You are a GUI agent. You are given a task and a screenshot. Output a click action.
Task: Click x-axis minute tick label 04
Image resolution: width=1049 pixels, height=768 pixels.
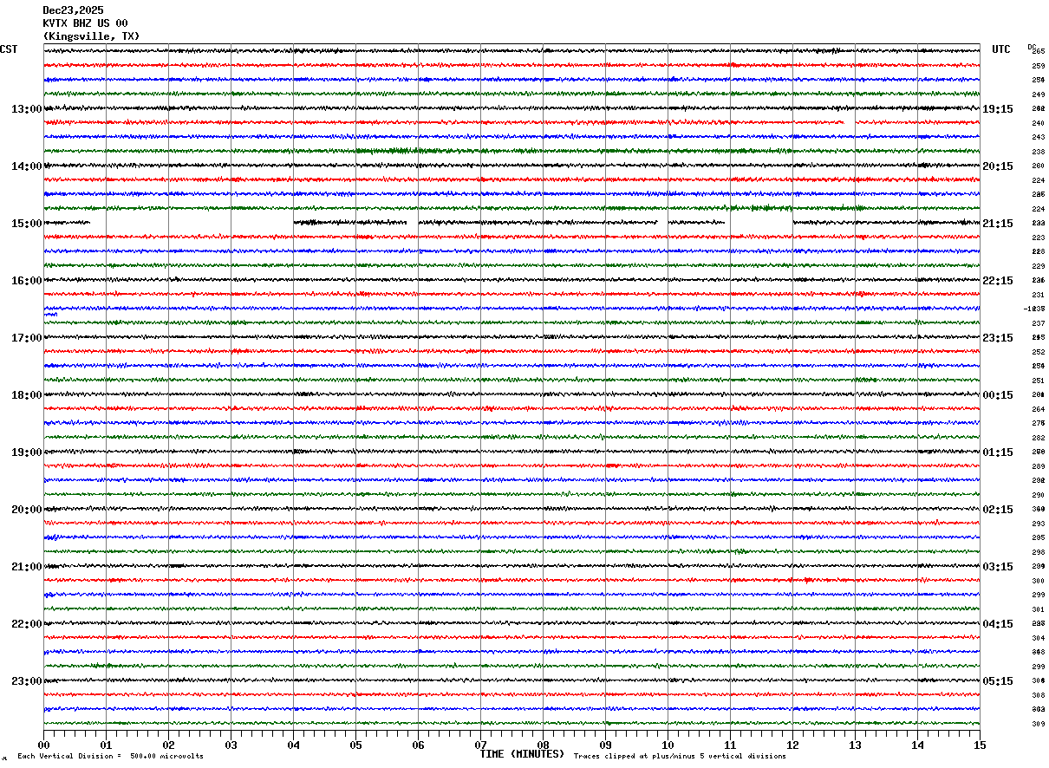pyautogui.click(x=293, y=745)
